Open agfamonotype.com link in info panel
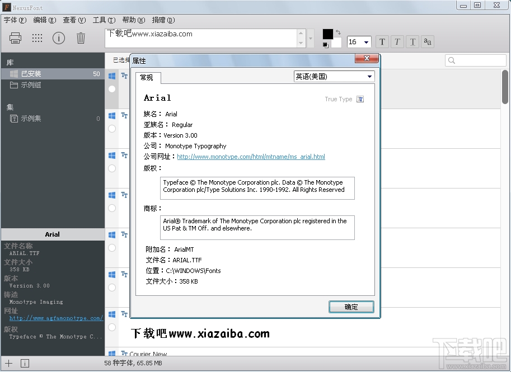The height and width of the screenshot is (372, 511). coord(56,318)
